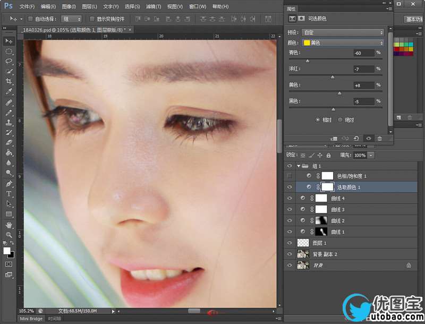Screen dimensions: 425x324
Task: Enable the Auto-Select checkbox
Action: [30, 19]
